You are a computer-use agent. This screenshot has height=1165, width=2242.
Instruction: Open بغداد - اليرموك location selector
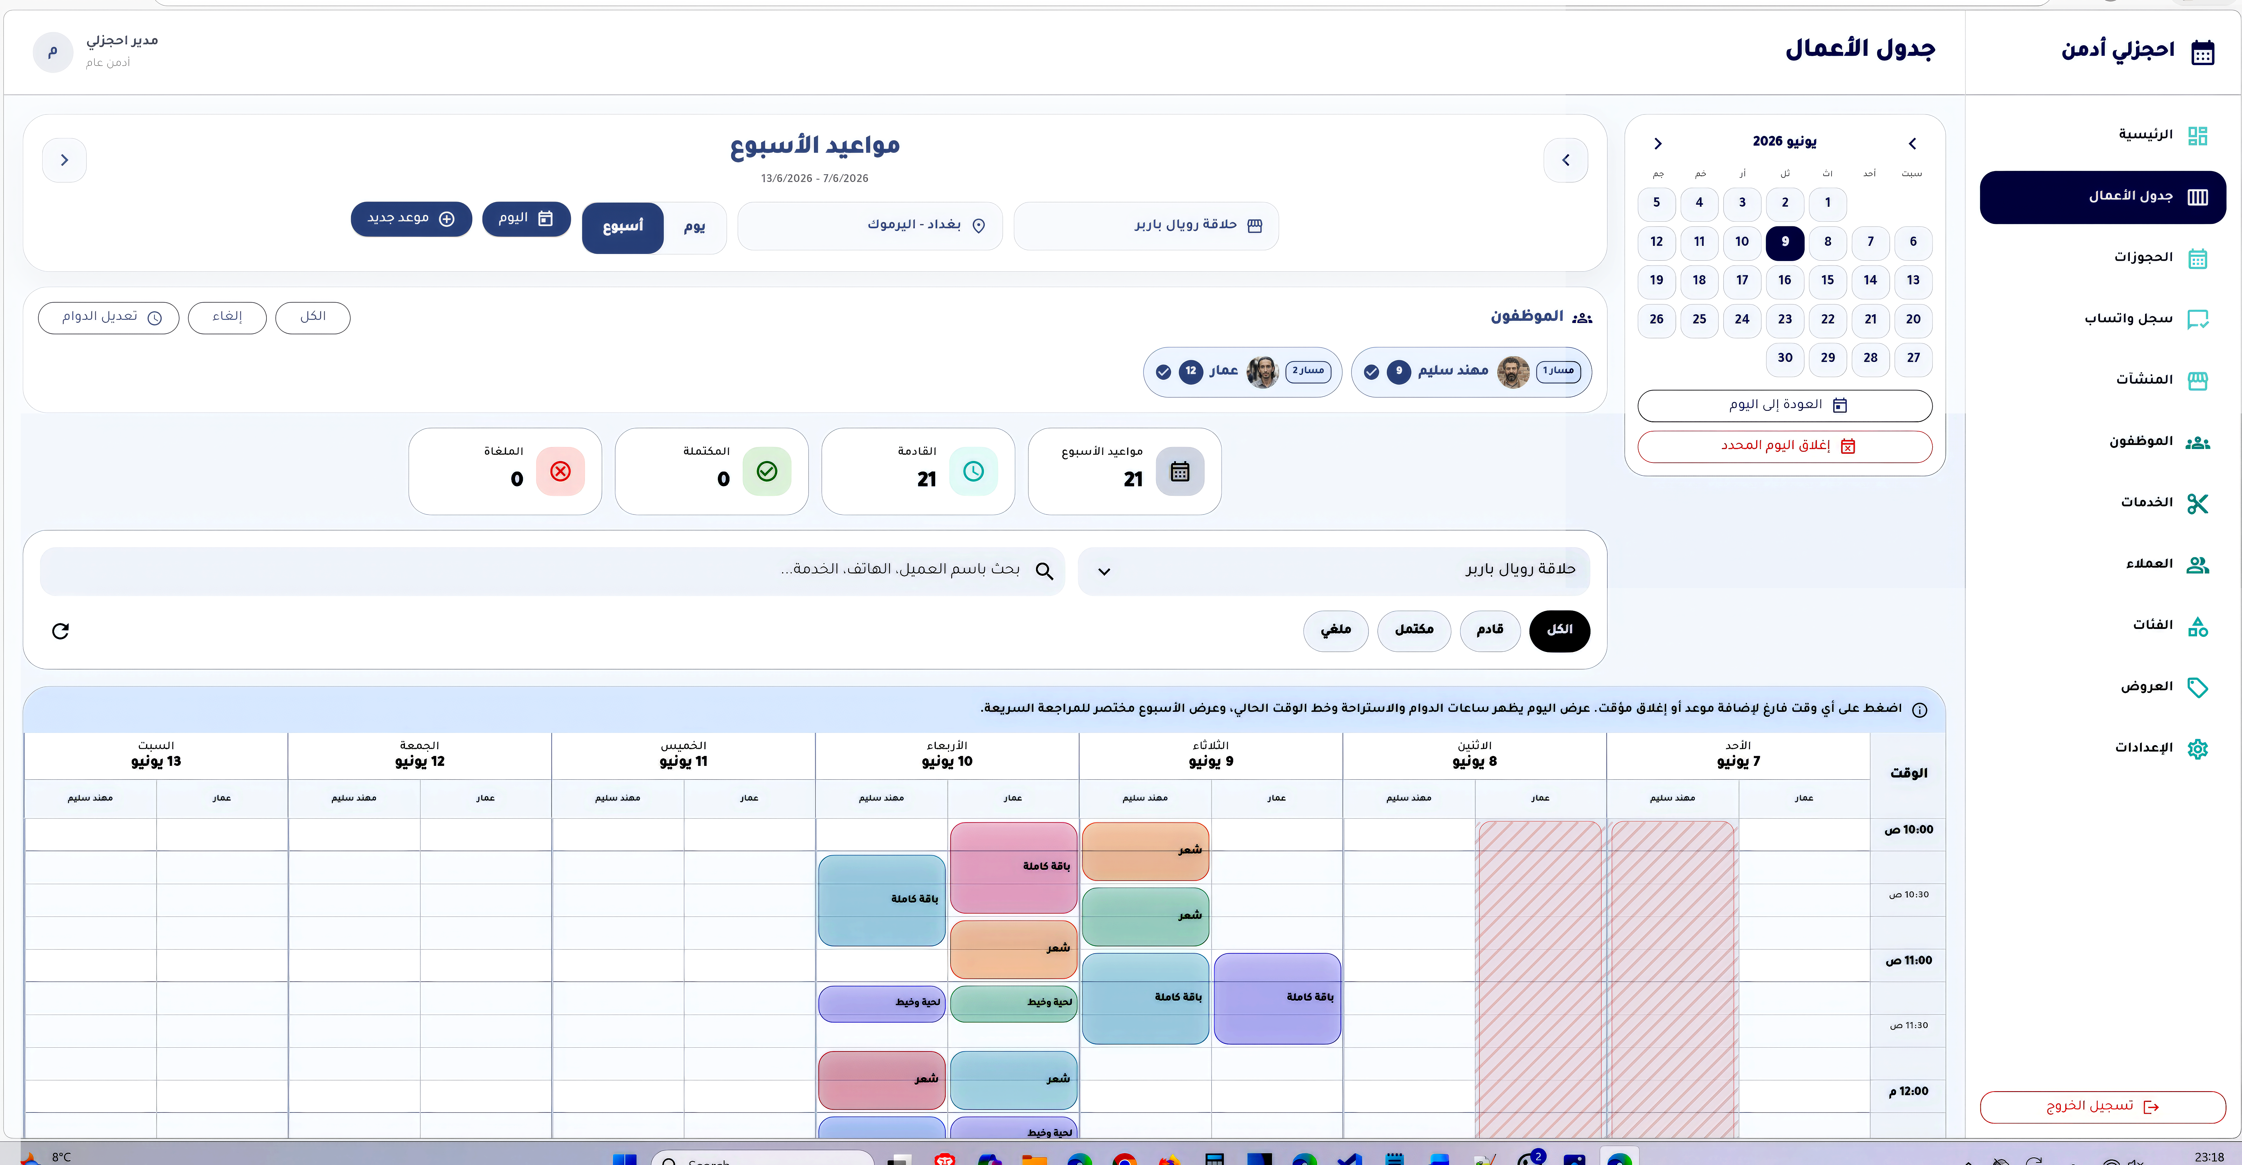(x=870, y=226)
